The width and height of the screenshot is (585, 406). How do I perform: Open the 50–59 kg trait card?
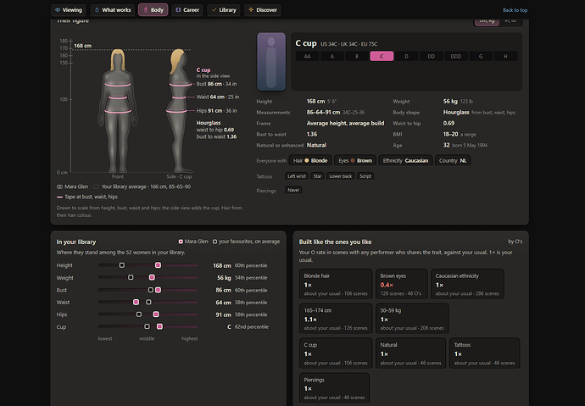pos(412,319)
